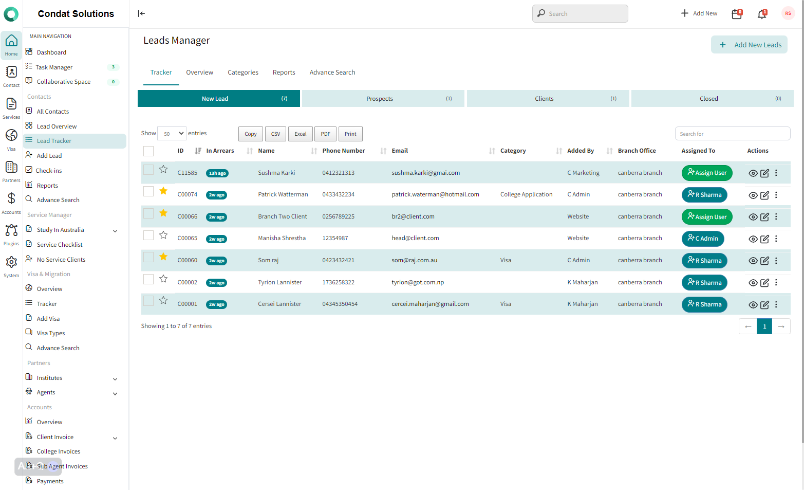Click the PDF export button
The width and height of the screenshot is (804, 490).
[x=325, y=134]
